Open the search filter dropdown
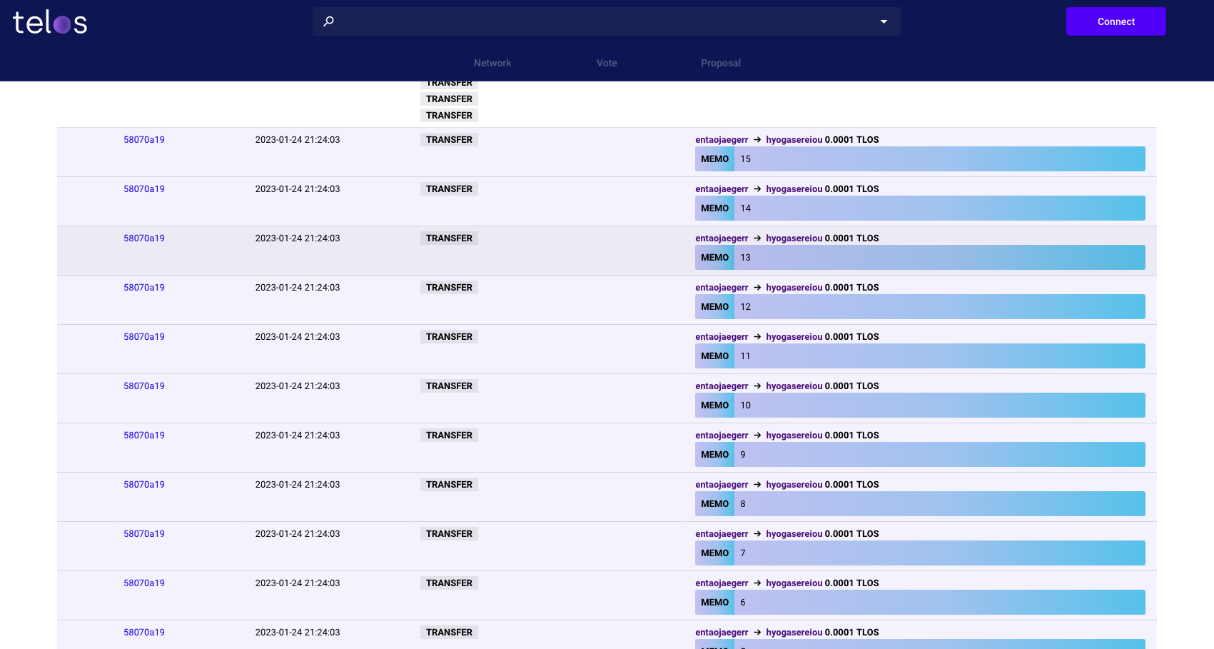Viewport: 1214px width, 649px height. tap(884, 21)
